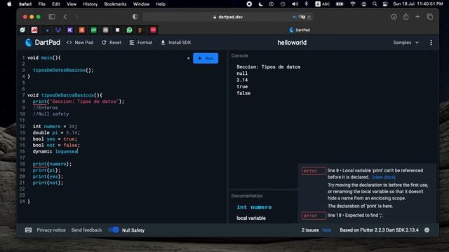
Task: Hide the issues panel
Action: click(x=327, y=230)
